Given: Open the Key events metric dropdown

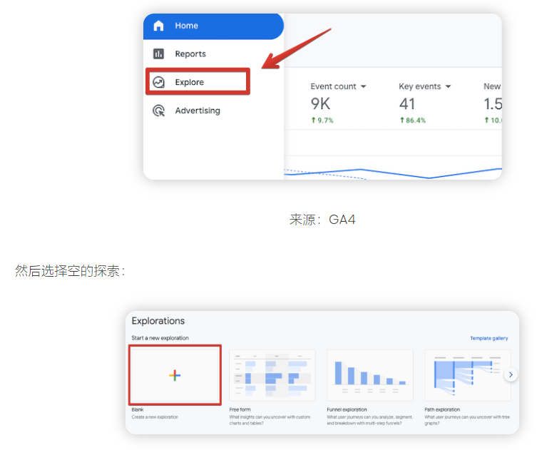Looking at the screenshot, I should (448, 87).
